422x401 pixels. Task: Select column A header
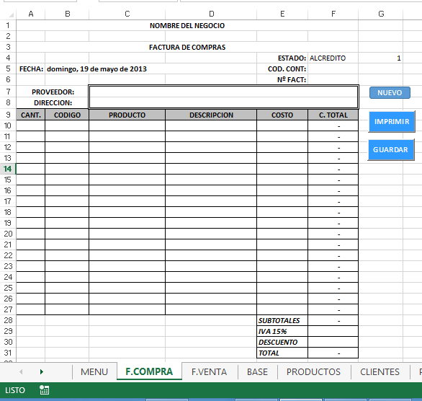(x=31, y=14)
